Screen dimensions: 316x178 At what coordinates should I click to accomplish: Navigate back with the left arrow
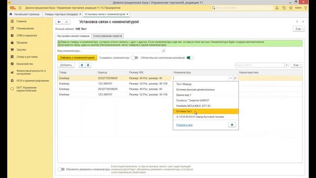pos(59,22)
